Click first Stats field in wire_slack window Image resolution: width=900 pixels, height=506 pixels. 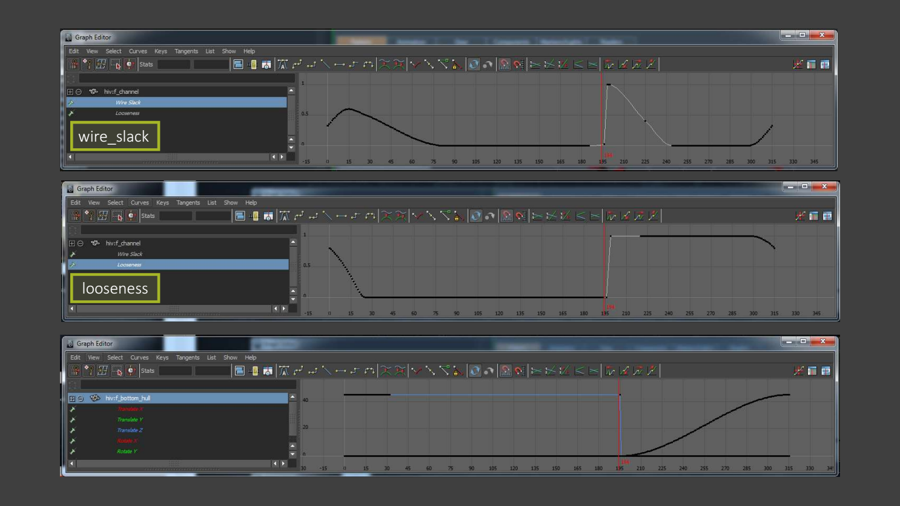[174, 64]
